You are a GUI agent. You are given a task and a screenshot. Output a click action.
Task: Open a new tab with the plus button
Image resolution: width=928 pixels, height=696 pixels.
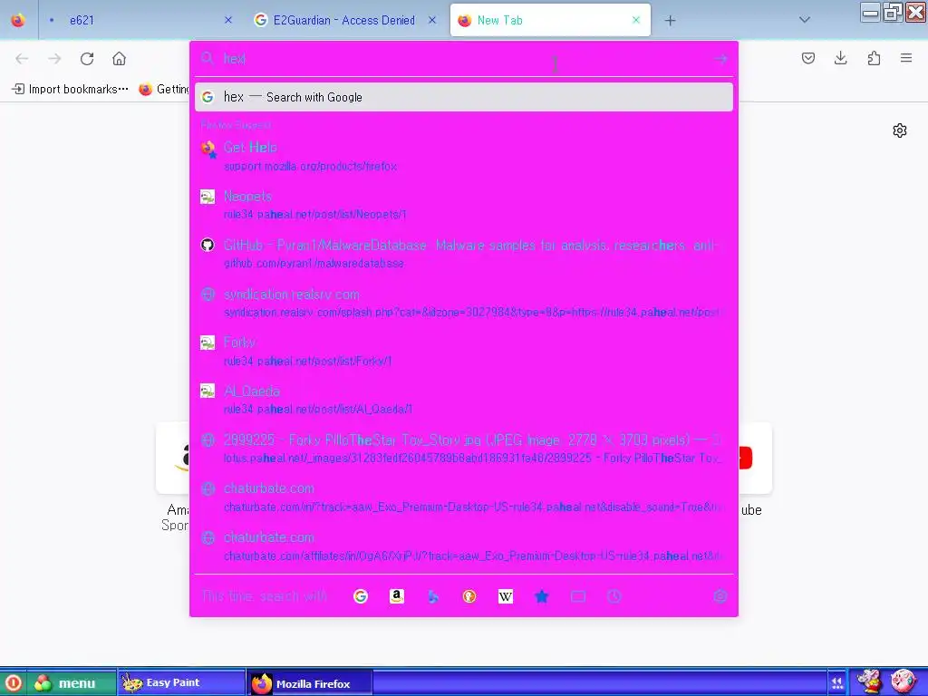tap(670, 21)
